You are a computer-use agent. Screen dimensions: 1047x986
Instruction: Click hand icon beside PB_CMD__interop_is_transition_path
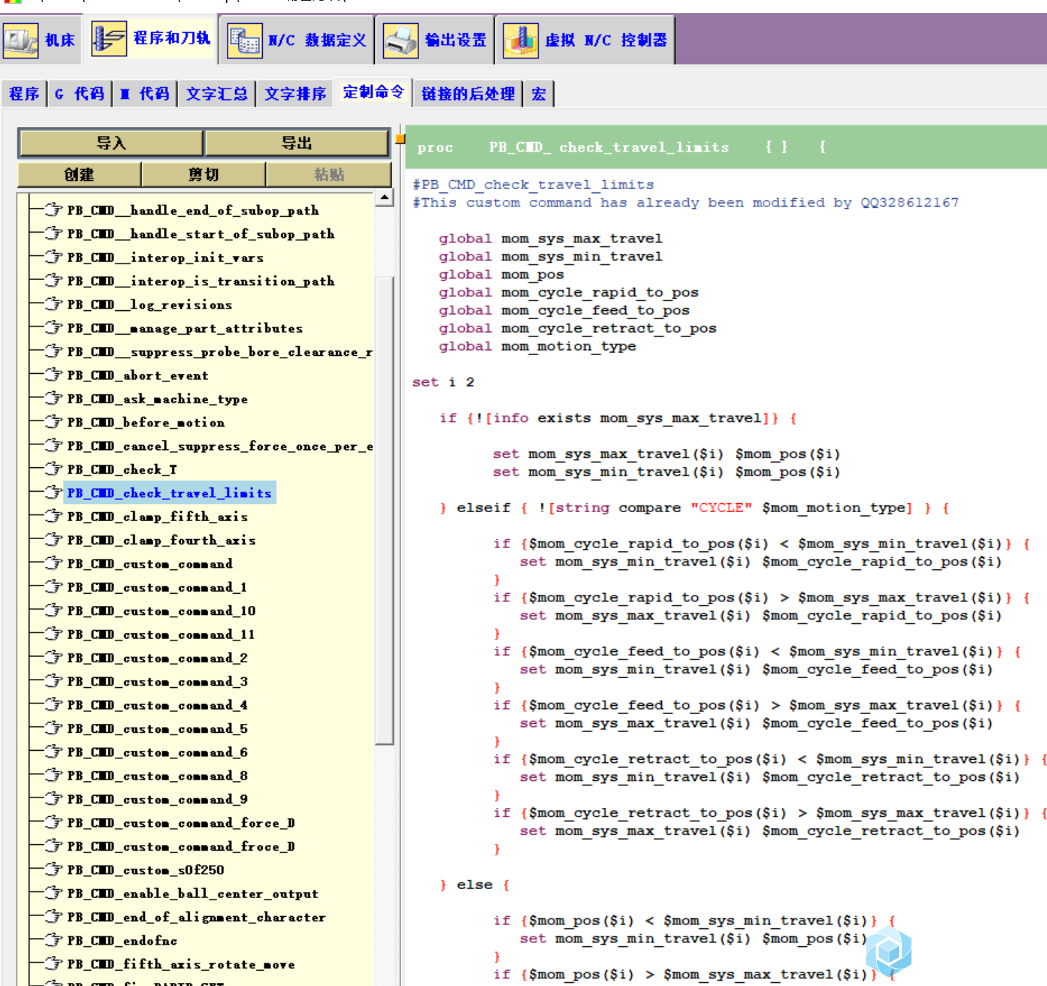[53, 280]
